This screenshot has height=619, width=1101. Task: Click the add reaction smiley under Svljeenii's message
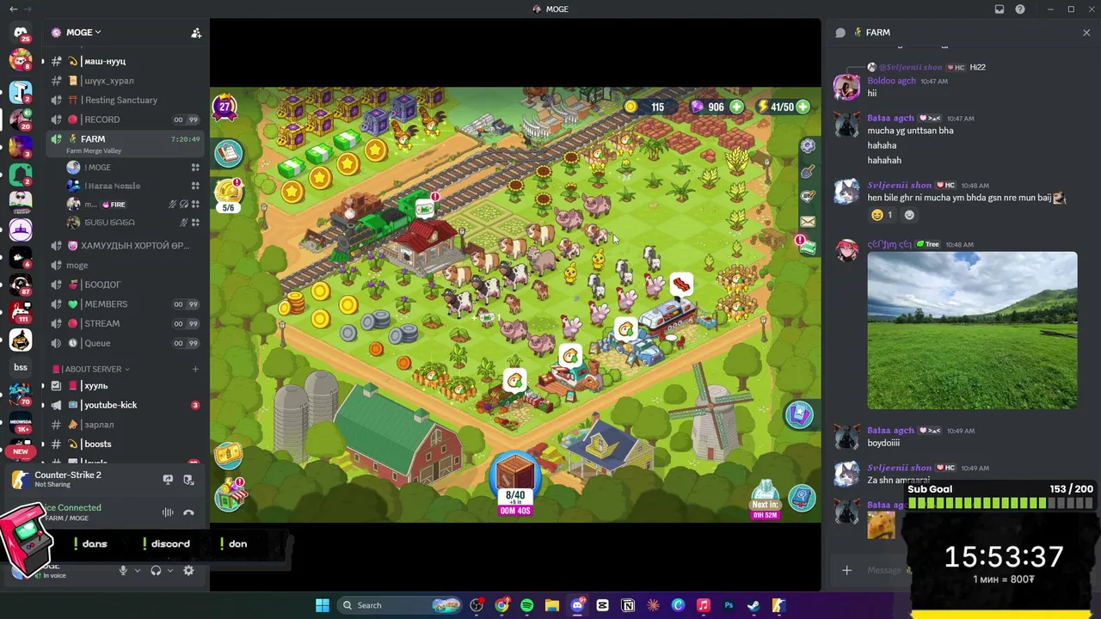click(909, 215)
